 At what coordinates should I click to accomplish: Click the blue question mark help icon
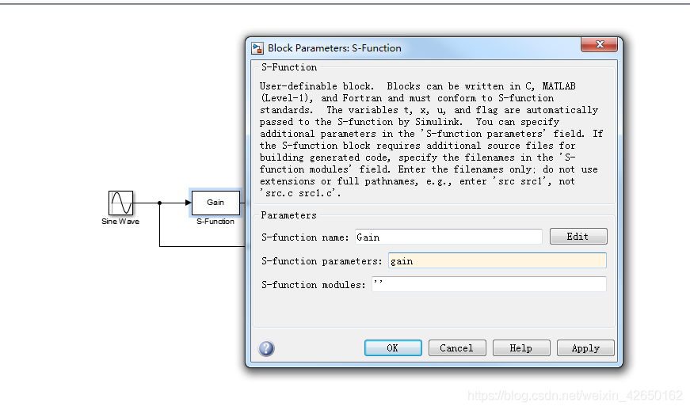click(x=266, y=348)
